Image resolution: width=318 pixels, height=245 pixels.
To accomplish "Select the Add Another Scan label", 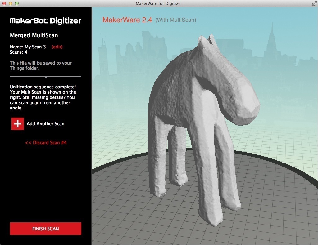I will pos(45,124).
